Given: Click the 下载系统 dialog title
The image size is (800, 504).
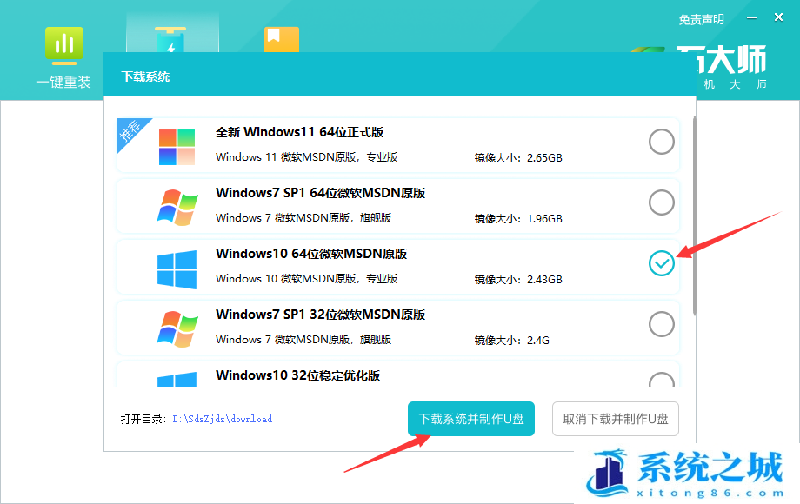Looking at the screenshot, I should tap(145, 77).
